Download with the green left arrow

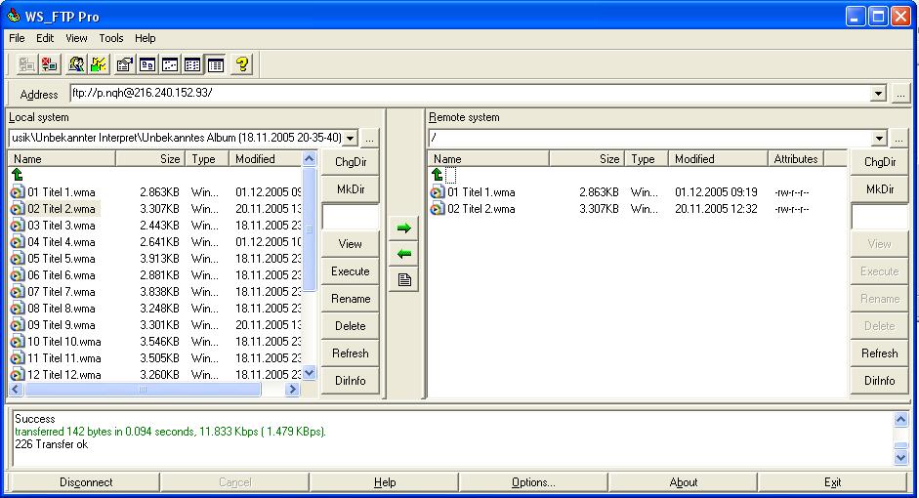[403, 254]
